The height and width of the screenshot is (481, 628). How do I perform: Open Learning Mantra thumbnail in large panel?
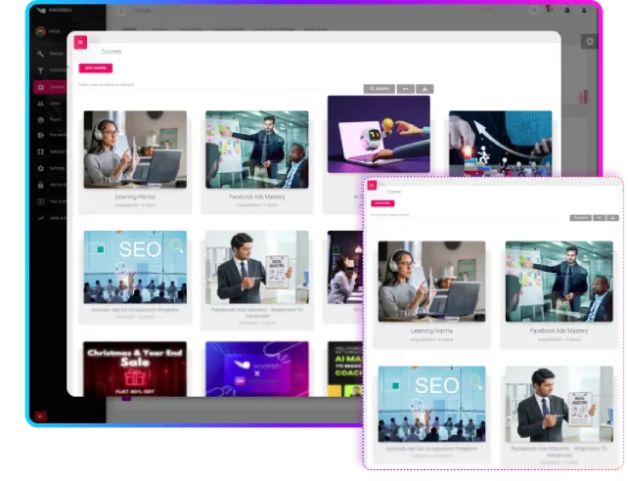tap(135, 150)
